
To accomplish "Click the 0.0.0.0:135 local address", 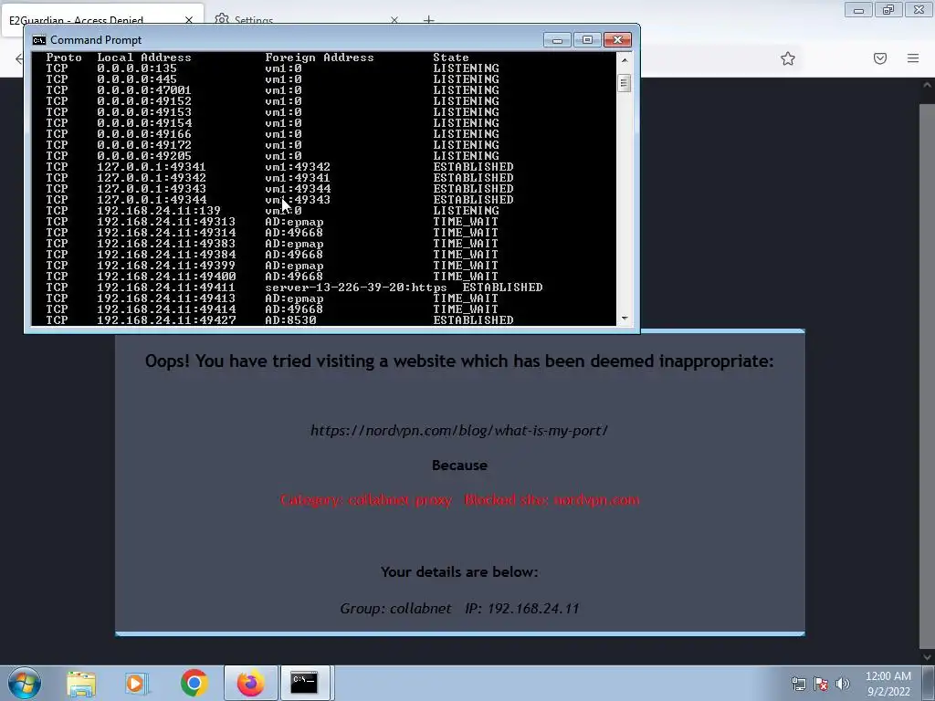I will tap(137, 68).
